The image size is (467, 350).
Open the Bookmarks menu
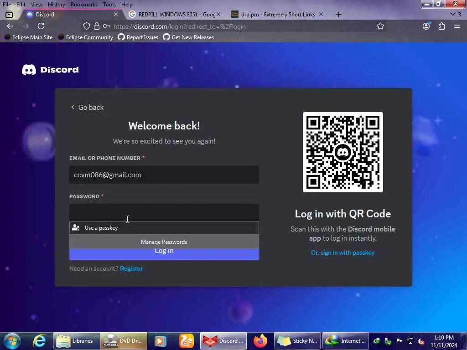point(84,5)
